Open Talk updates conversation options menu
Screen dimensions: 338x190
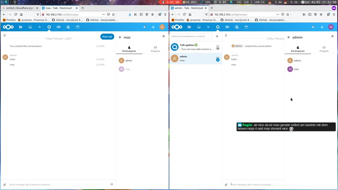[217, 45]
